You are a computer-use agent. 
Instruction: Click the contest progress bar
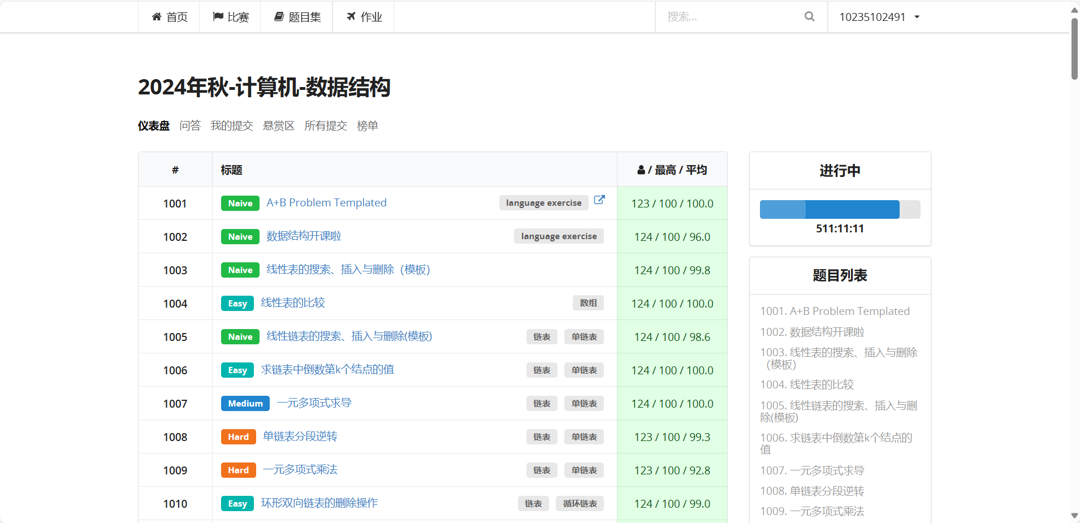pos(840,209)
